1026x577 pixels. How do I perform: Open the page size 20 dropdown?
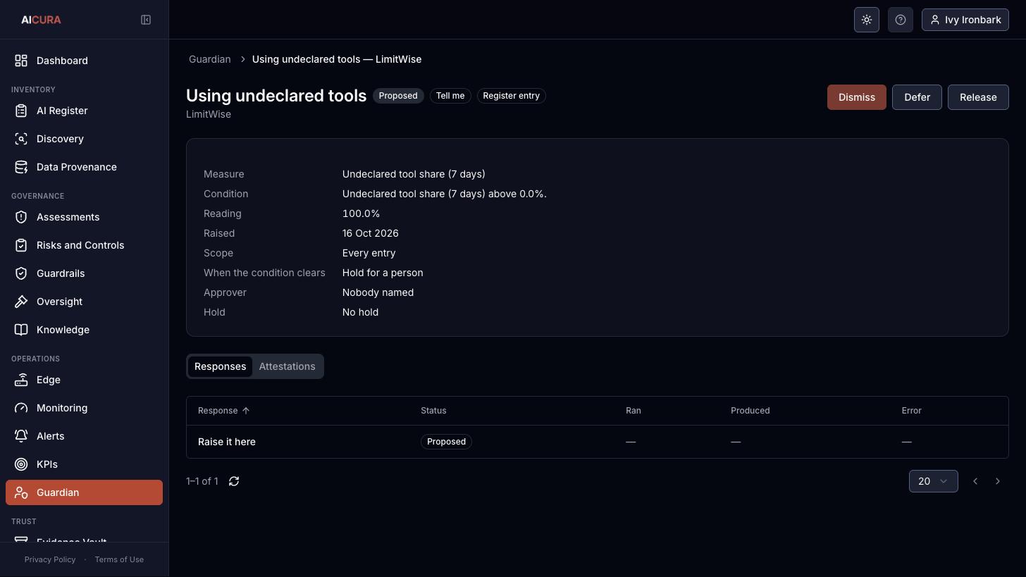click(x=933, y=481)
